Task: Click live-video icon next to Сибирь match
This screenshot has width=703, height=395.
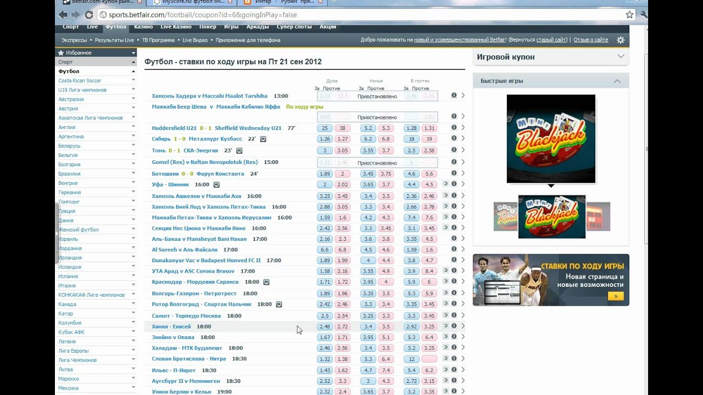Action: click(263, 139)
